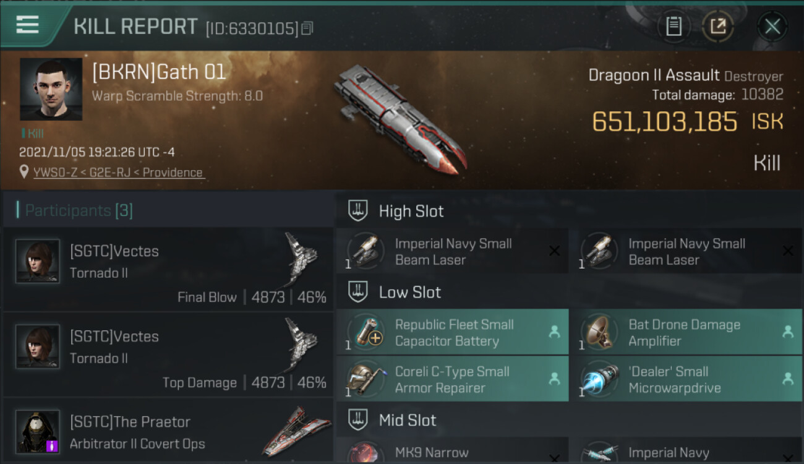The image size is (804, 464).
Task: Open the hamburger menu button
Action: [x=28, y=25]
